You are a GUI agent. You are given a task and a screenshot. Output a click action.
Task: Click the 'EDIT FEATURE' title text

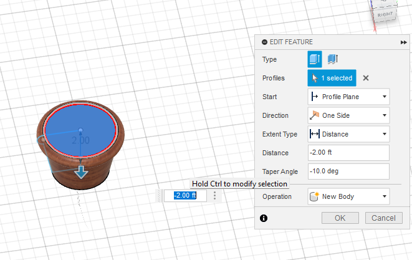291,42
